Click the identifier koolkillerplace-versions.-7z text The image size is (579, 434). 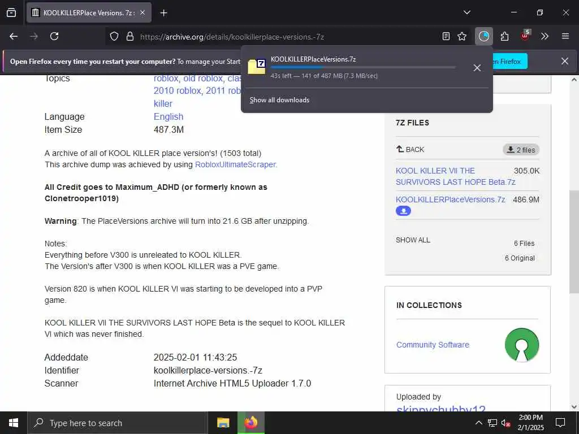208,371
